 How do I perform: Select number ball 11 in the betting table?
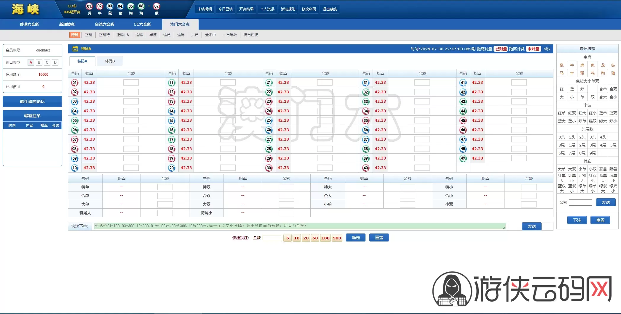[172, 83]
